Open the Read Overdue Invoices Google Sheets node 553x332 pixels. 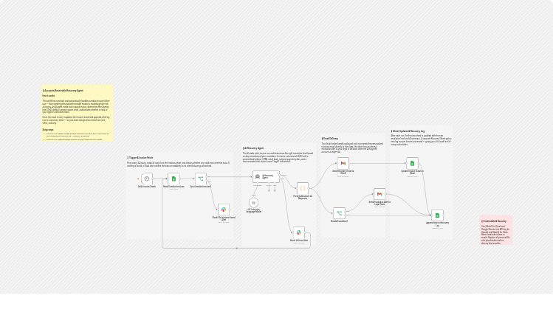[x=174, y=179]
